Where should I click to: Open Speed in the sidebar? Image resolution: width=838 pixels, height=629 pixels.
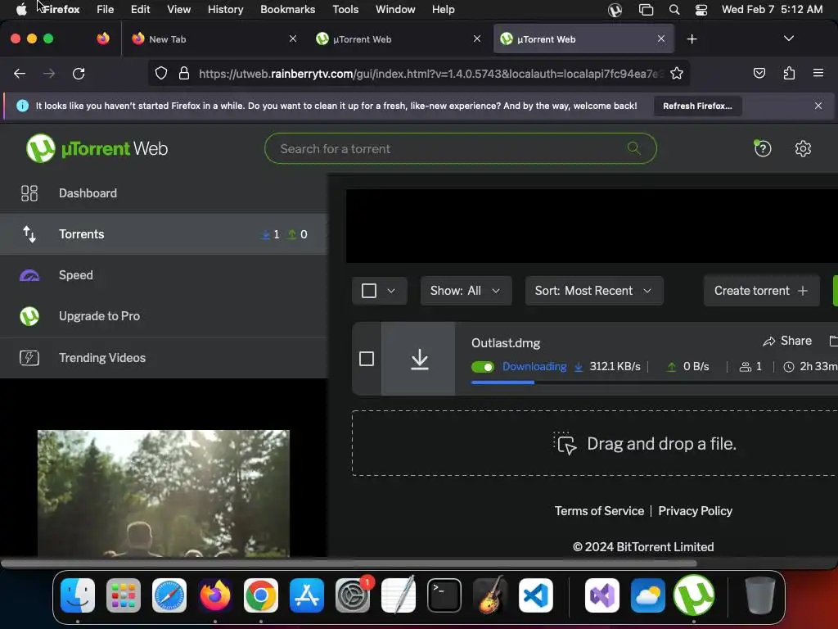164,275
